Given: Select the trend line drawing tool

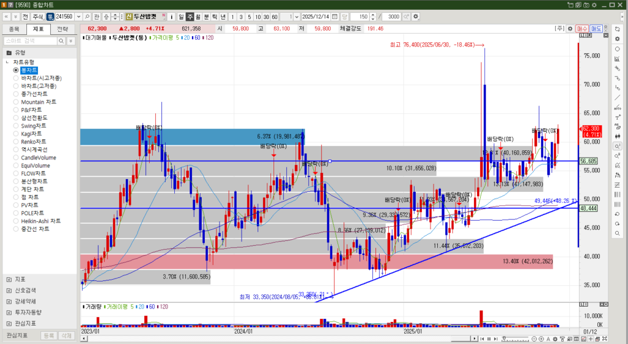Looking at the screenshot, I should pyautogui.click(x=618, y=99).
